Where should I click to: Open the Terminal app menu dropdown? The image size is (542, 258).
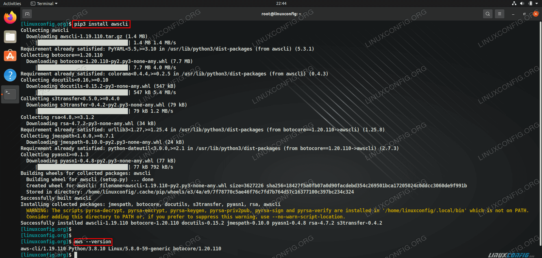(44, 4)
